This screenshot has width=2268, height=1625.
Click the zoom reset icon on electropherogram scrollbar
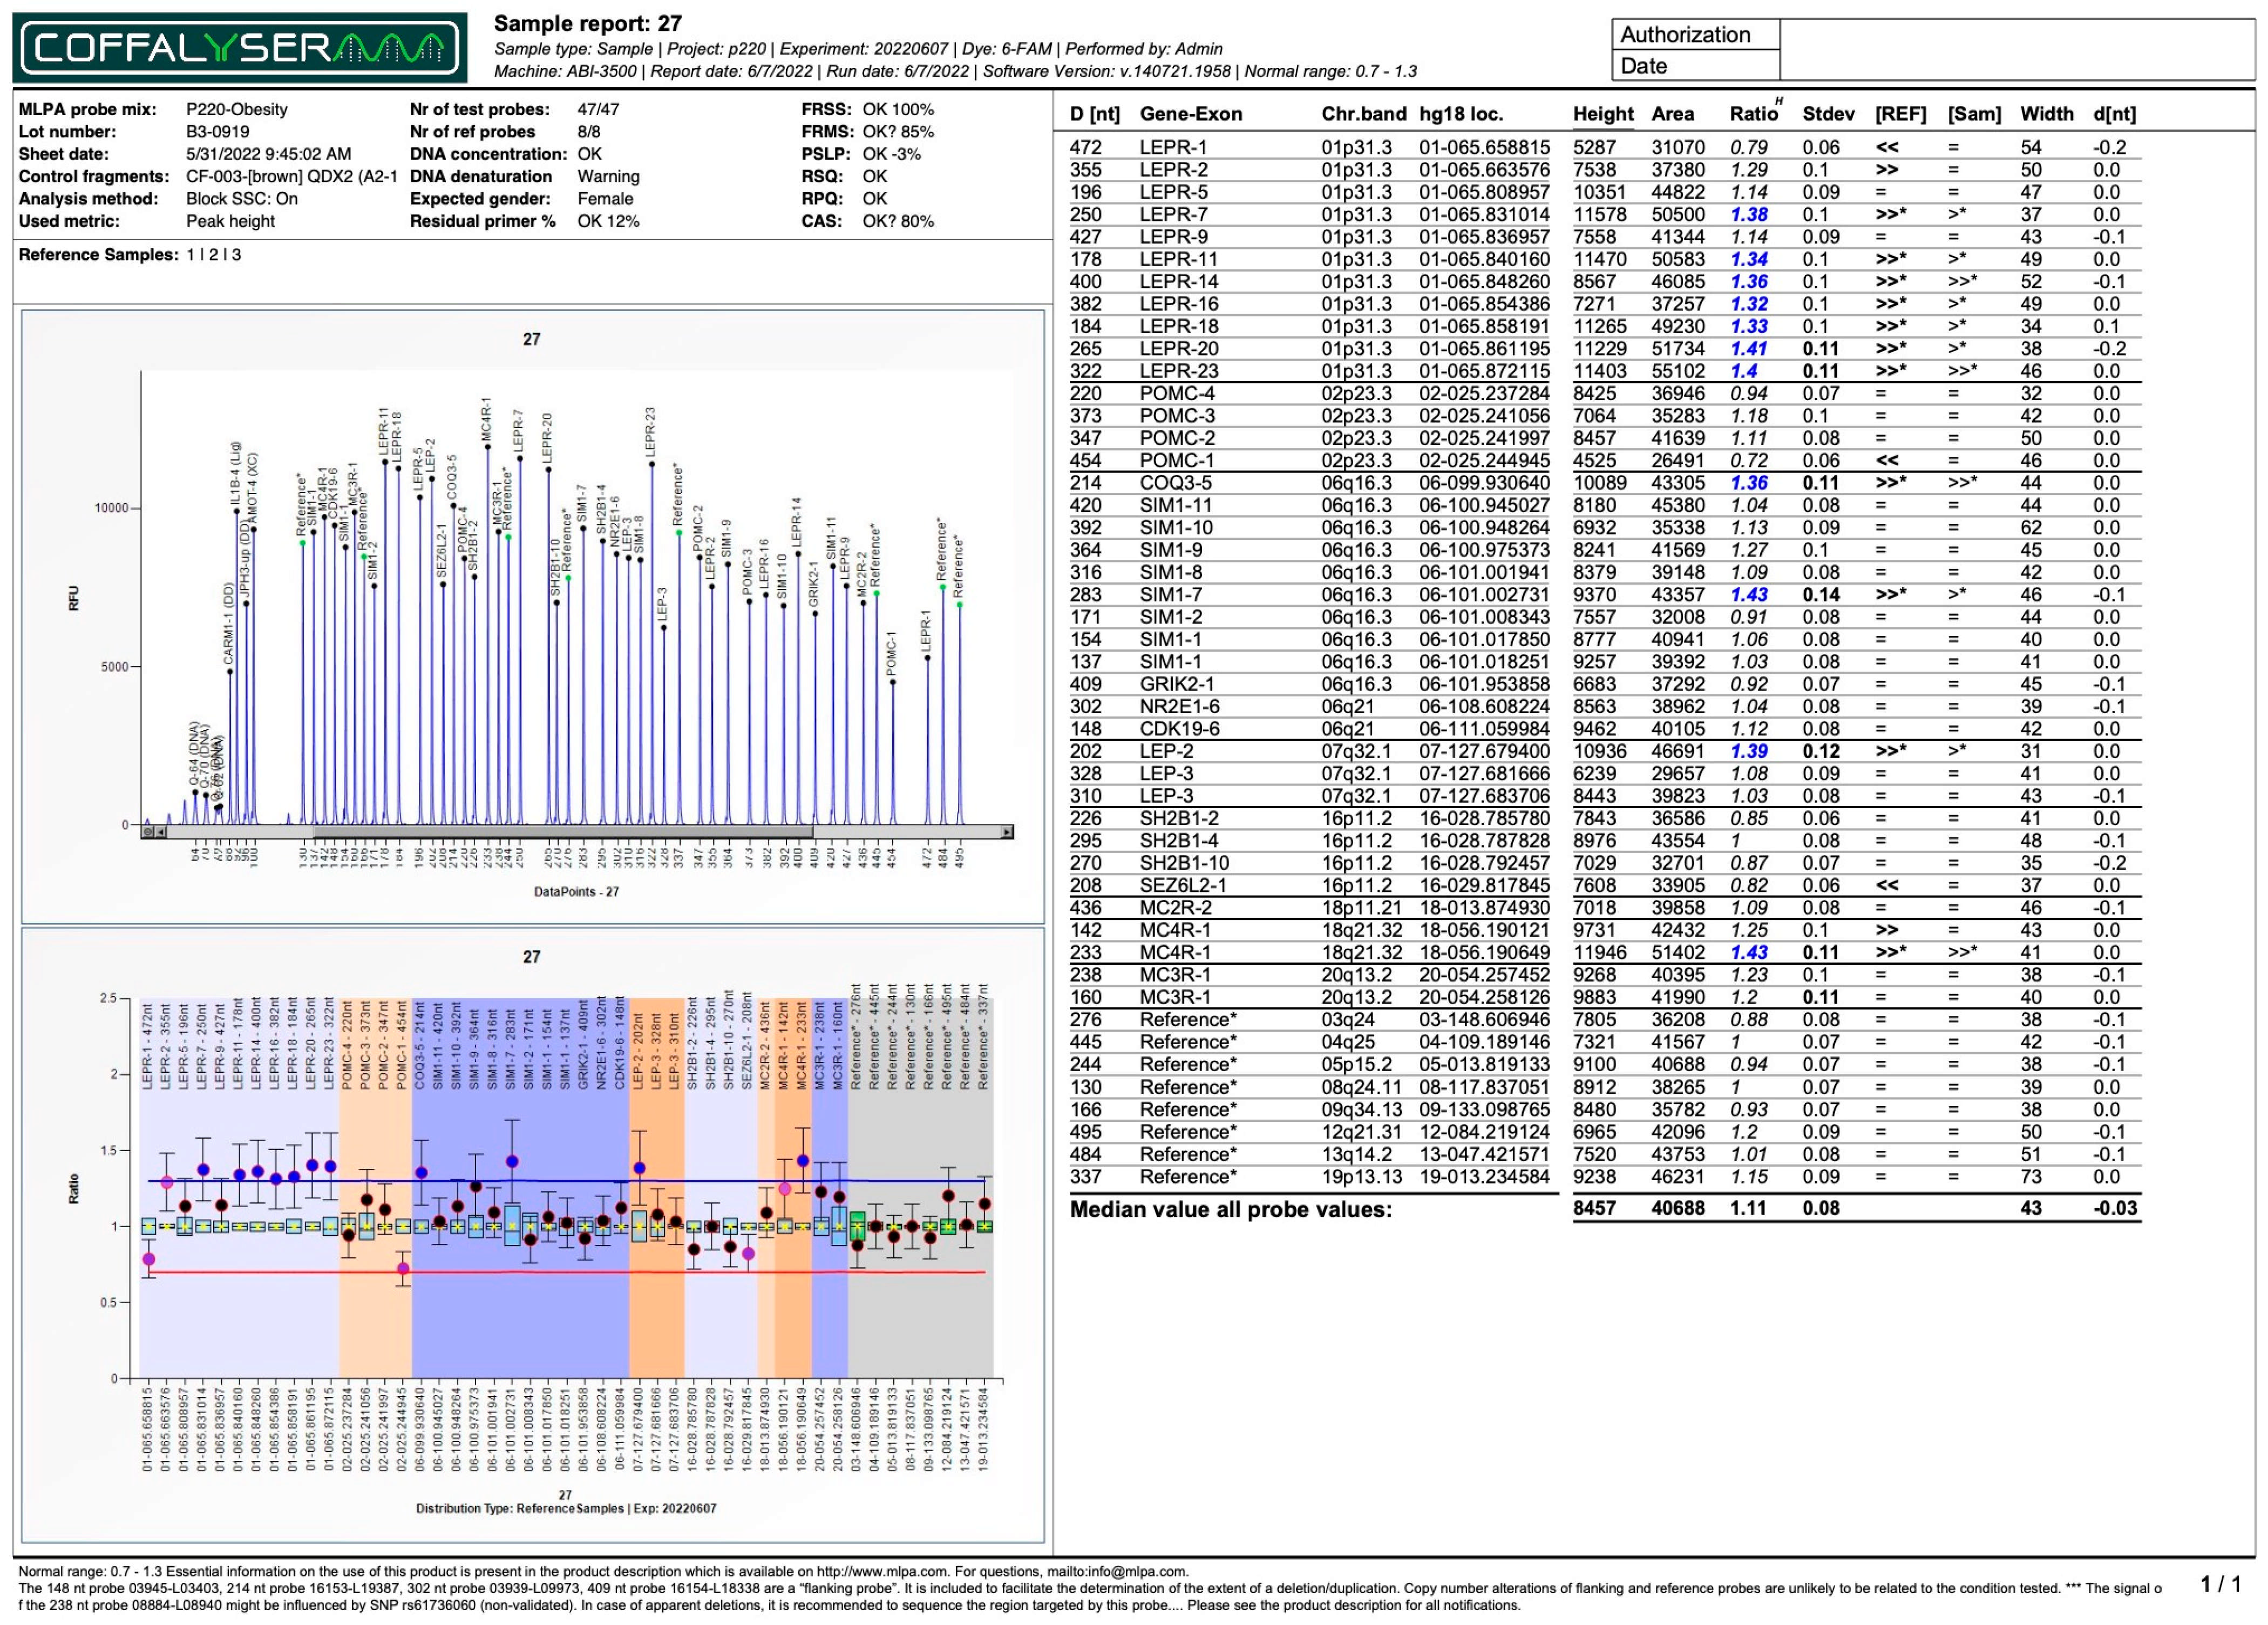tap(148, 831)
